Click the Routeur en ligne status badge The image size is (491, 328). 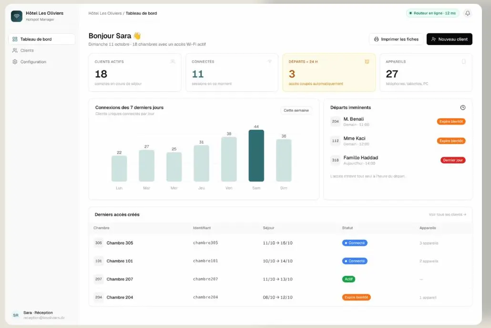click(433, 13)
